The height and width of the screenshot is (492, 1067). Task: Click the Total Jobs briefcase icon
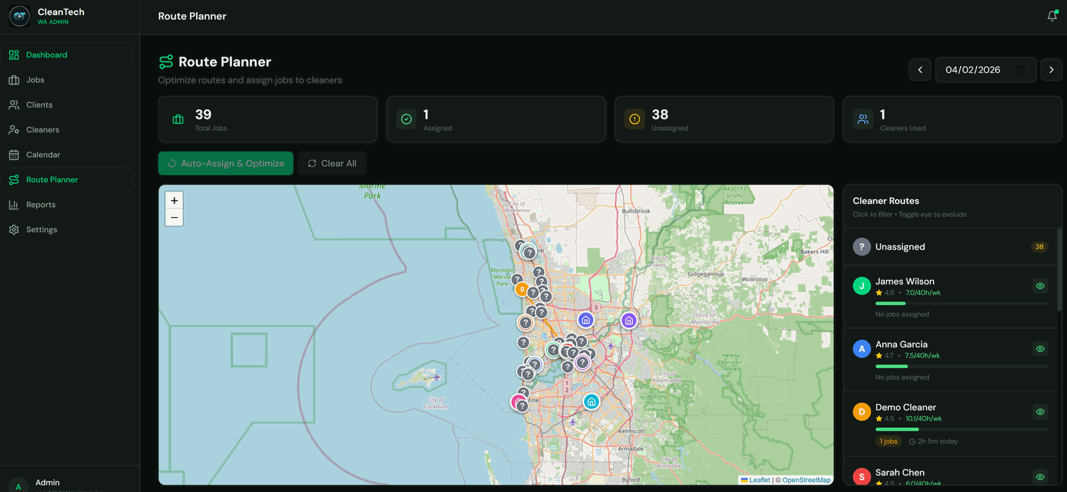coord(178,119)
